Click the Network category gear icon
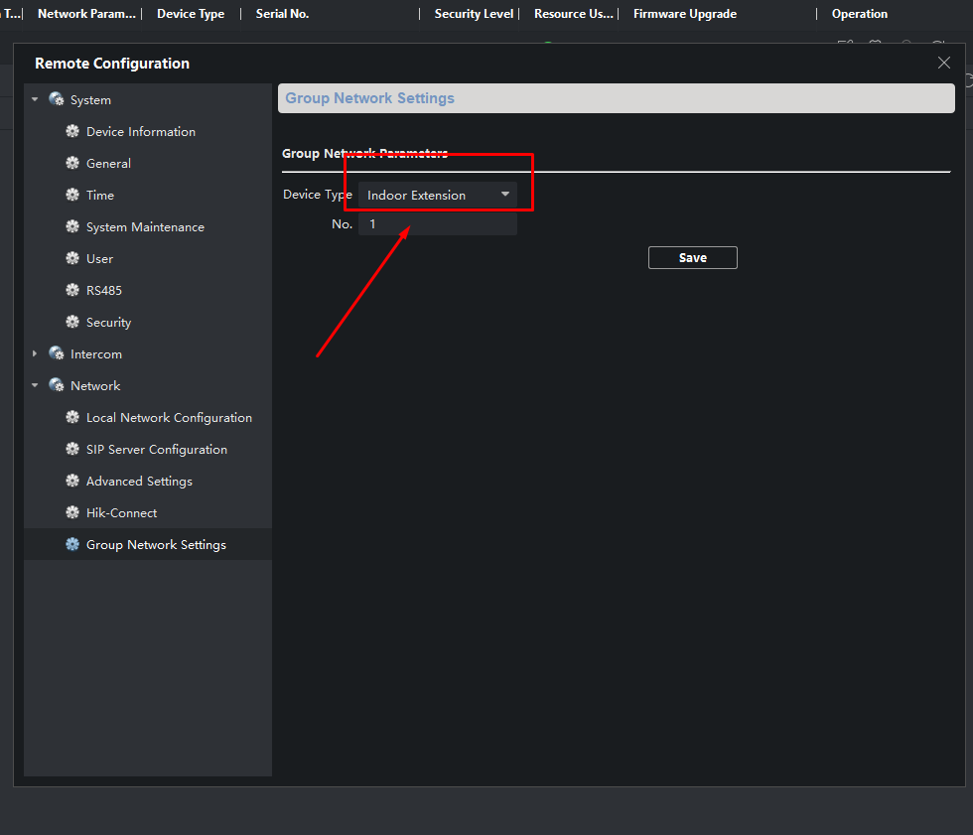Viewport: 973px width, 835px height. tap(57, 385)
